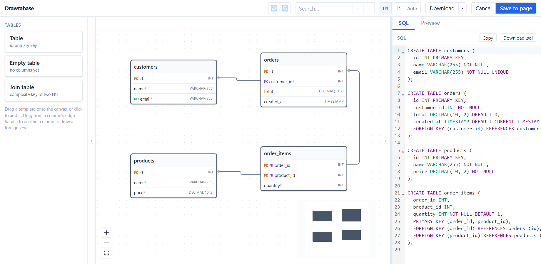
Task: Click the email column in customers table
Action: 174,99
